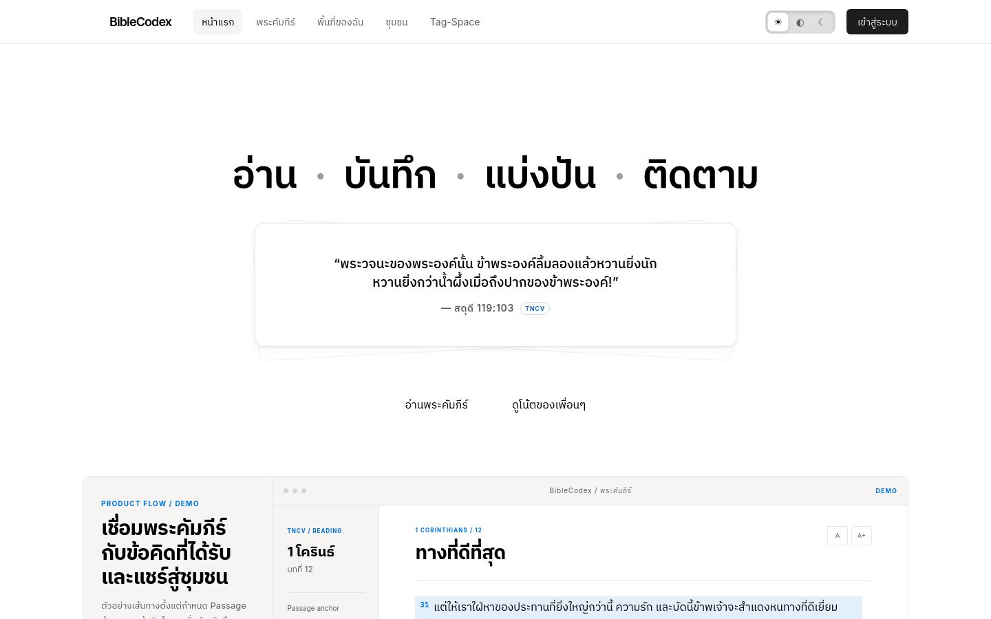
Task: Open พื้นที่ของฉัน in navigation
Action: coord(341,22)
